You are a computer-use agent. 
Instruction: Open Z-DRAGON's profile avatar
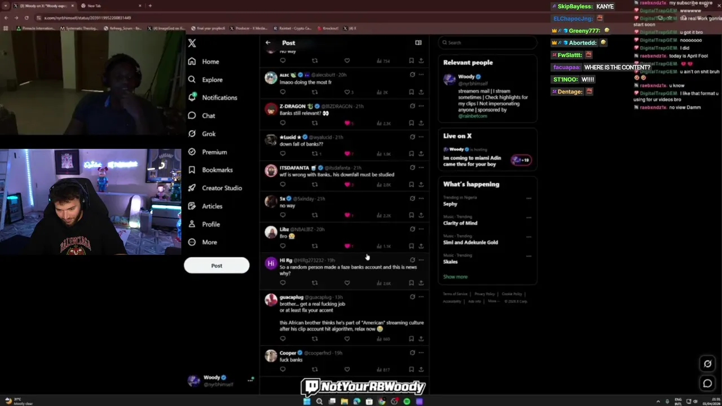point(271,109)
